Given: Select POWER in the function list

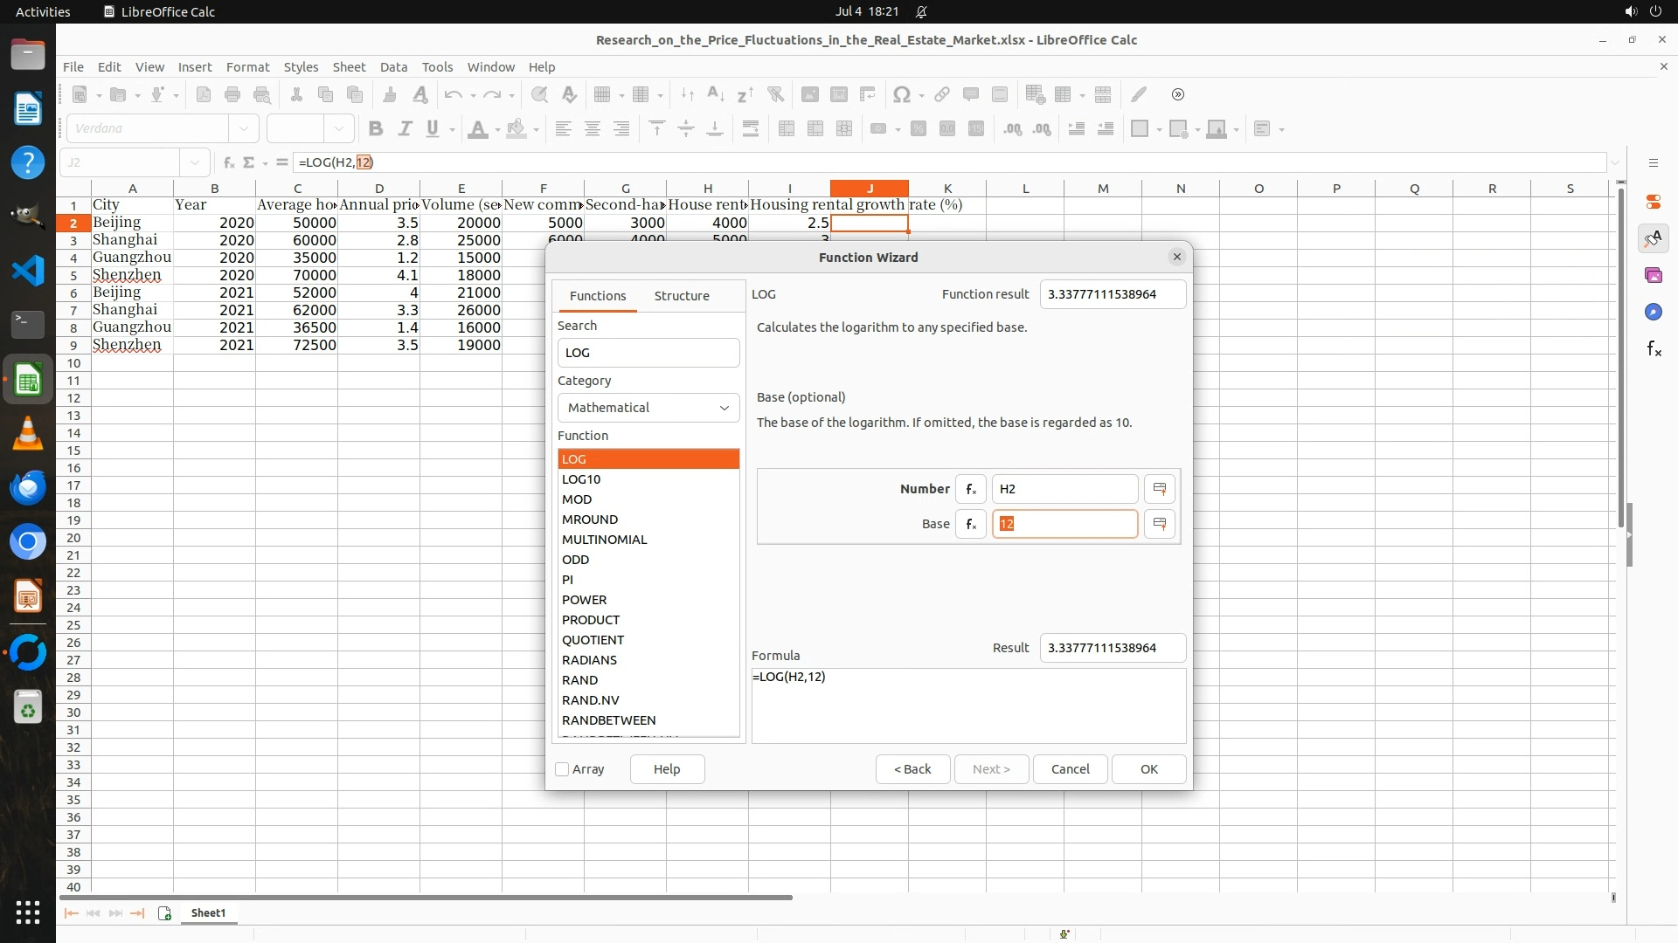Looking at the screenshot, I should coord(585,600).
